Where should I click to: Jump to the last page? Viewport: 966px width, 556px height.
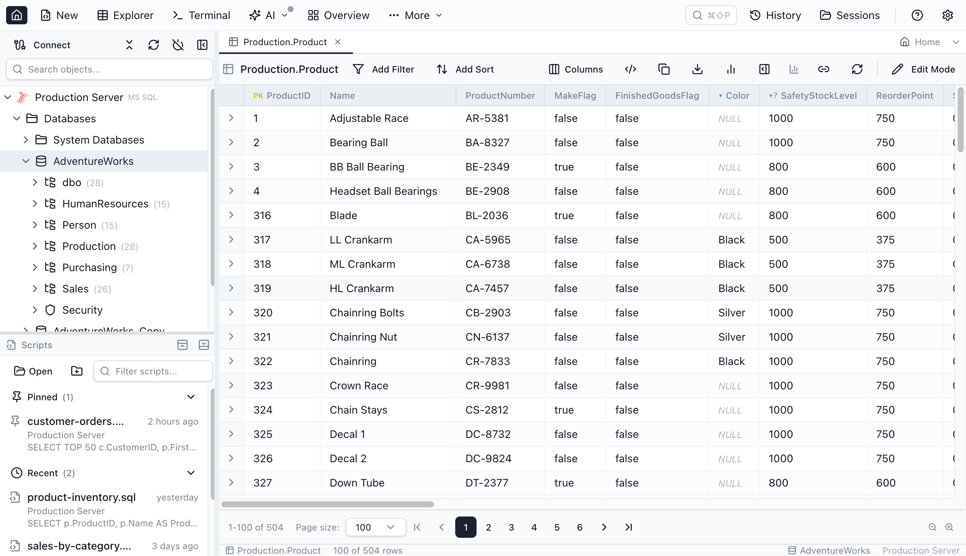628,527
